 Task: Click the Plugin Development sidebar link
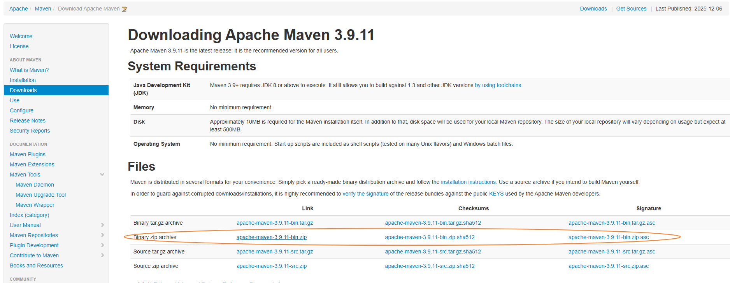(x=34, y=245)
